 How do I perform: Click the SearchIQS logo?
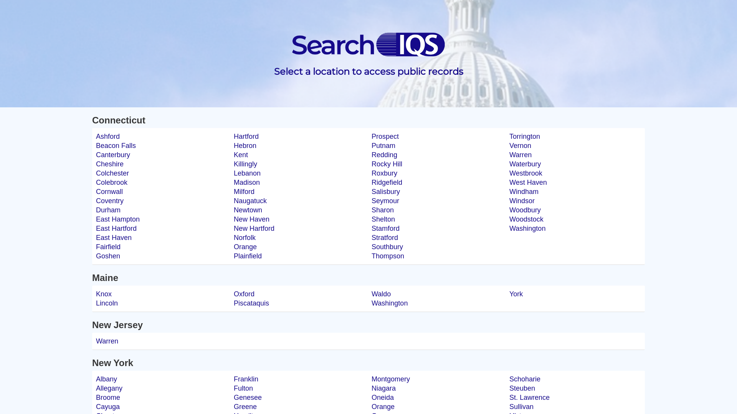tap(368, 45)
